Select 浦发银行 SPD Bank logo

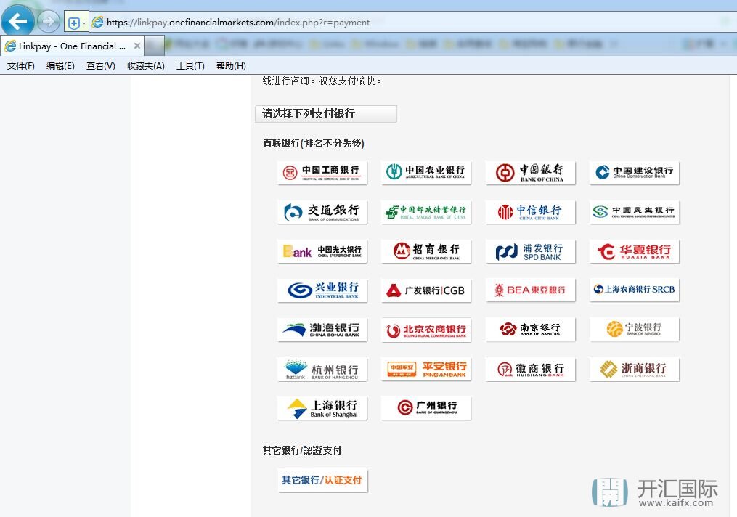click(530, 251)
